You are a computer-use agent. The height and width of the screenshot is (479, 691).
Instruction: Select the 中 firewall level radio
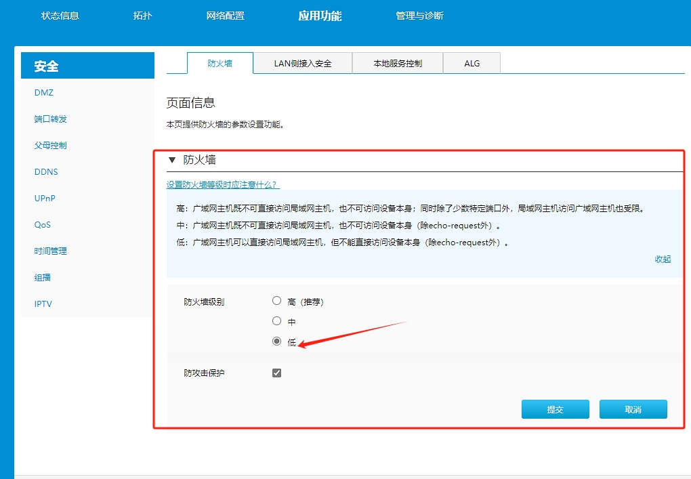pyautogui.click(x=277, y=321)
